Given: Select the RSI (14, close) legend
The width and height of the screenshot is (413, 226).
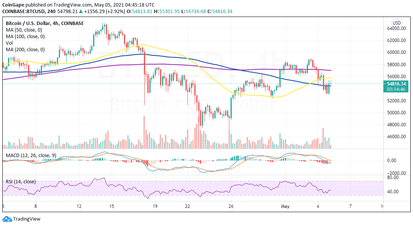Looking at the screenshot, I should [21, 181].
